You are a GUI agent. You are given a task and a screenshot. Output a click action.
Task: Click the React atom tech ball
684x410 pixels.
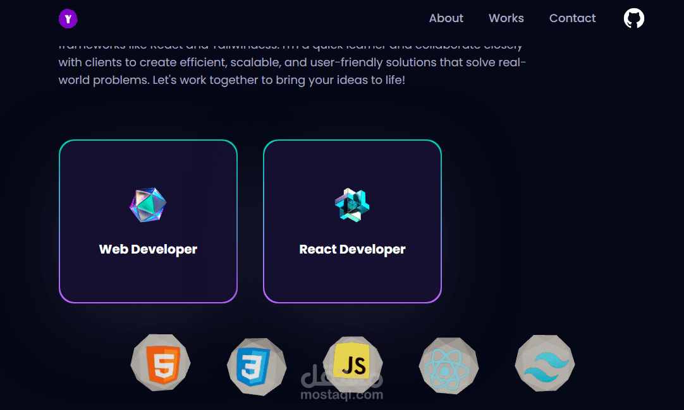[x=448, y=366]
